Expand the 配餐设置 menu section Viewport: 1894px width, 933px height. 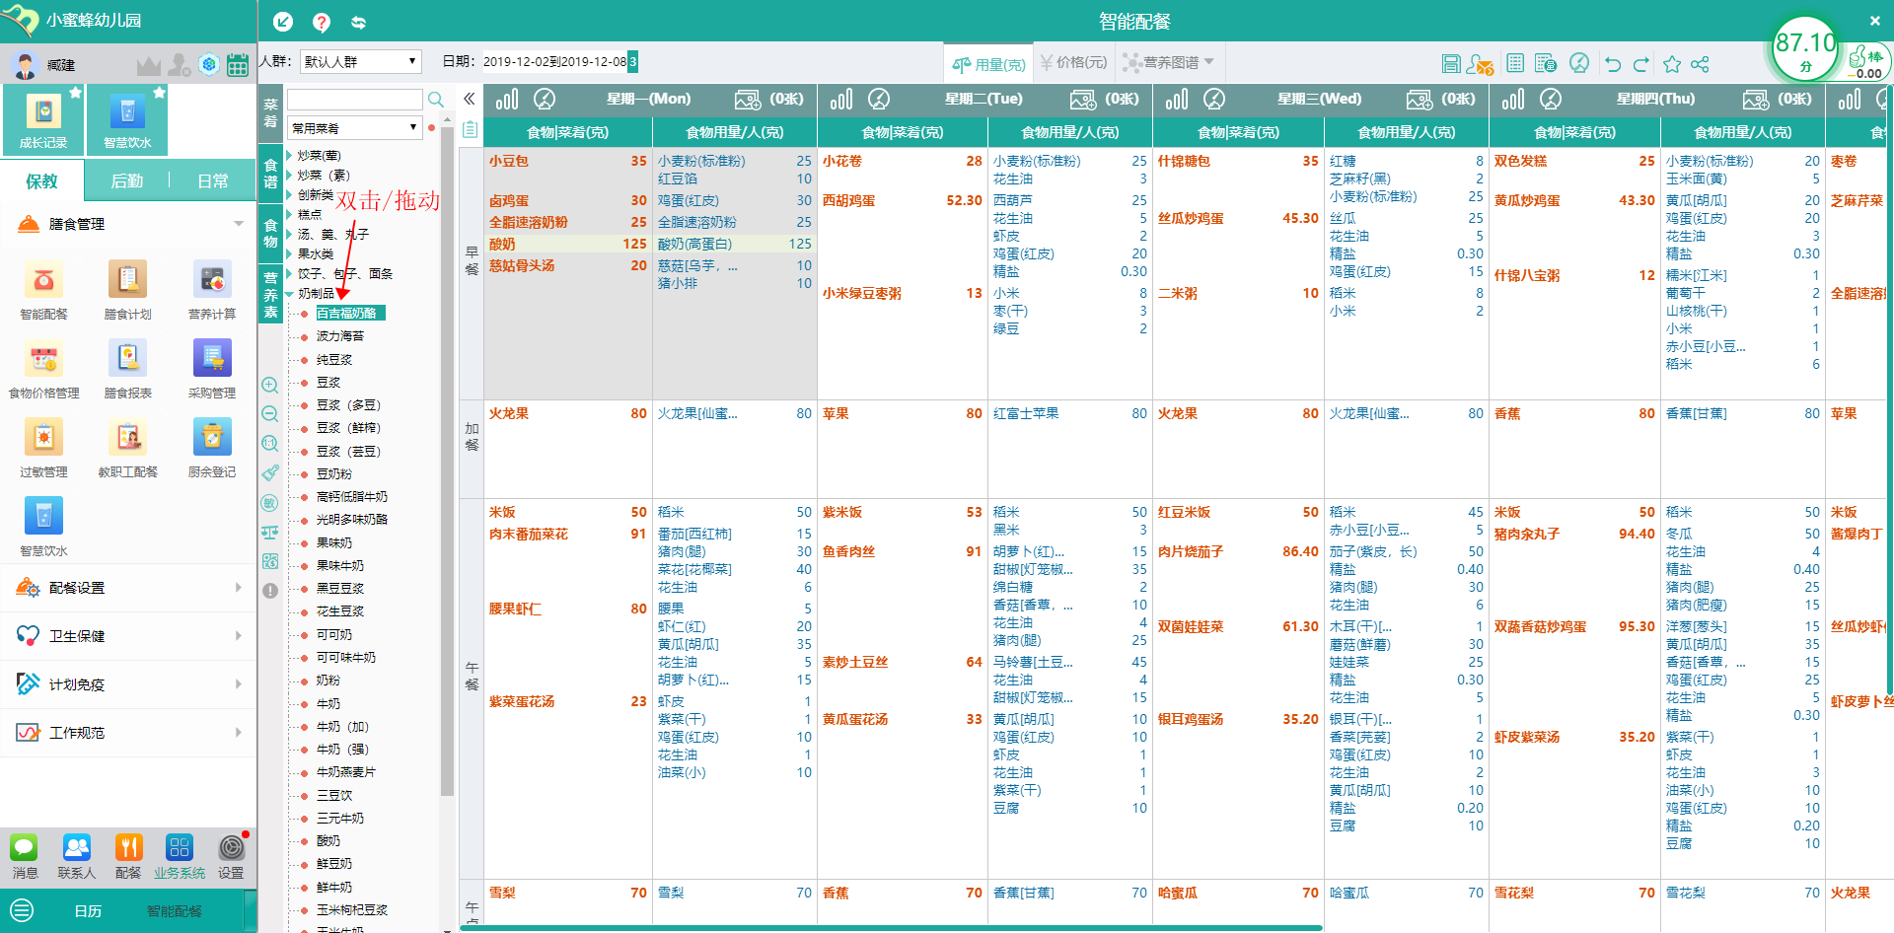tap(128, 588)
